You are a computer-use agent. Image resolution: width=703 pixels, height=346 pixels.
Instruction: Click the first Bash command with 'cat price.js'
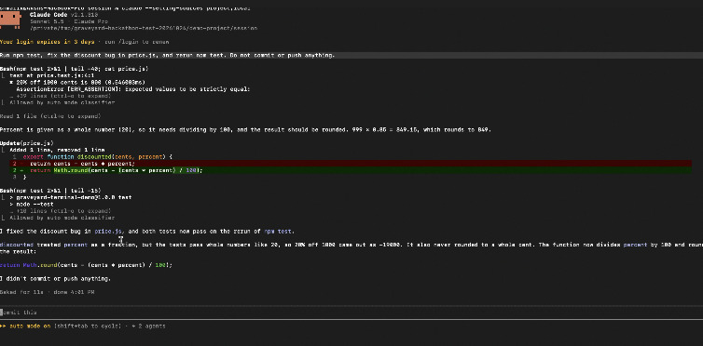pyautogui.click(x=74, y=69)
